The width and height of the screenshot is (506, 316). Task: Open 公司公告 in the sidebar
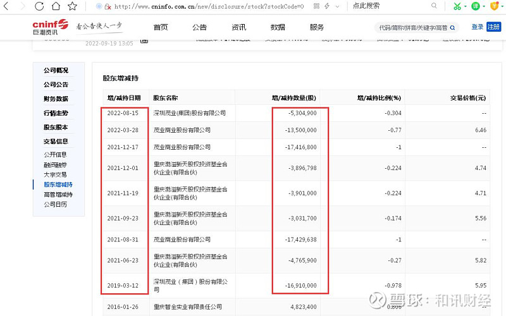[x=56, y=85]
